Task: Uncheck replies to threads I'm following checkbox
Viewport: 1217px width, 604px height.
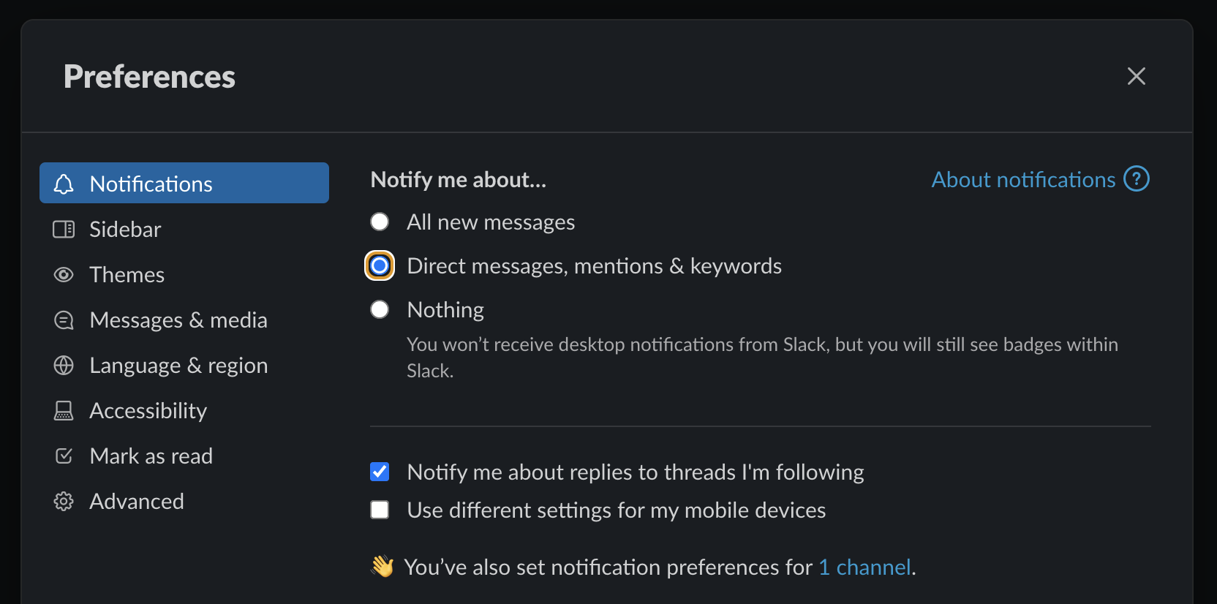Action: coord(380,472)
